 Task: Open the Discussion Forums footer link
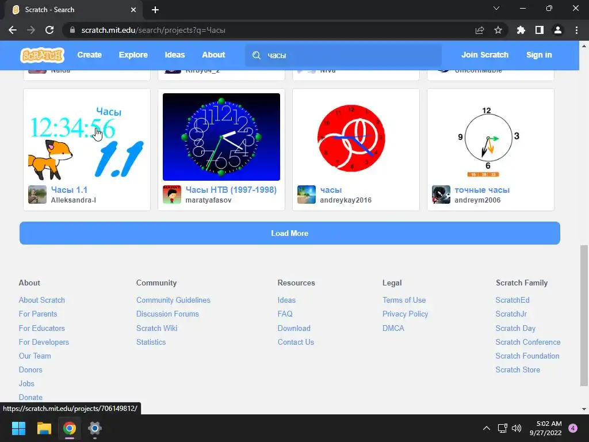pyautogui.click(x=167, y=314)
